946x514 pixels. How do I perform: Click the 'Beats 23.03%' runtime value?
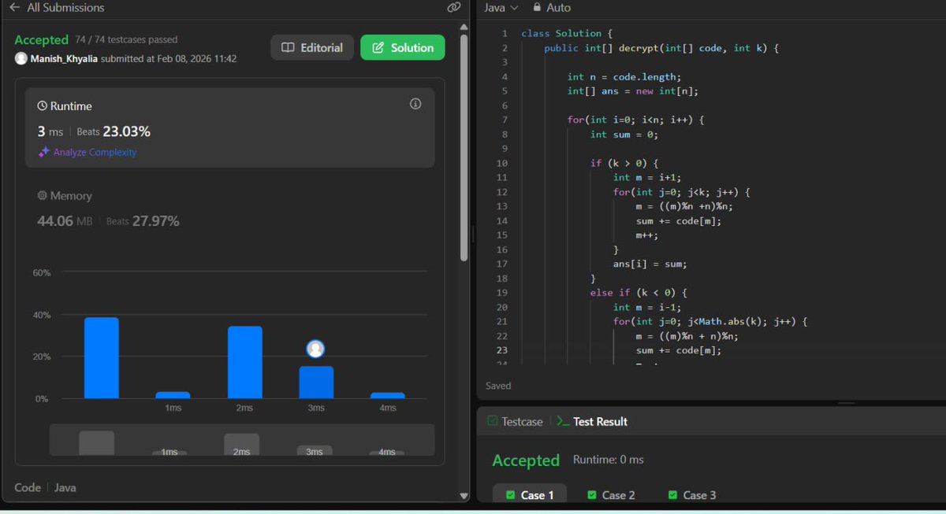114,131
